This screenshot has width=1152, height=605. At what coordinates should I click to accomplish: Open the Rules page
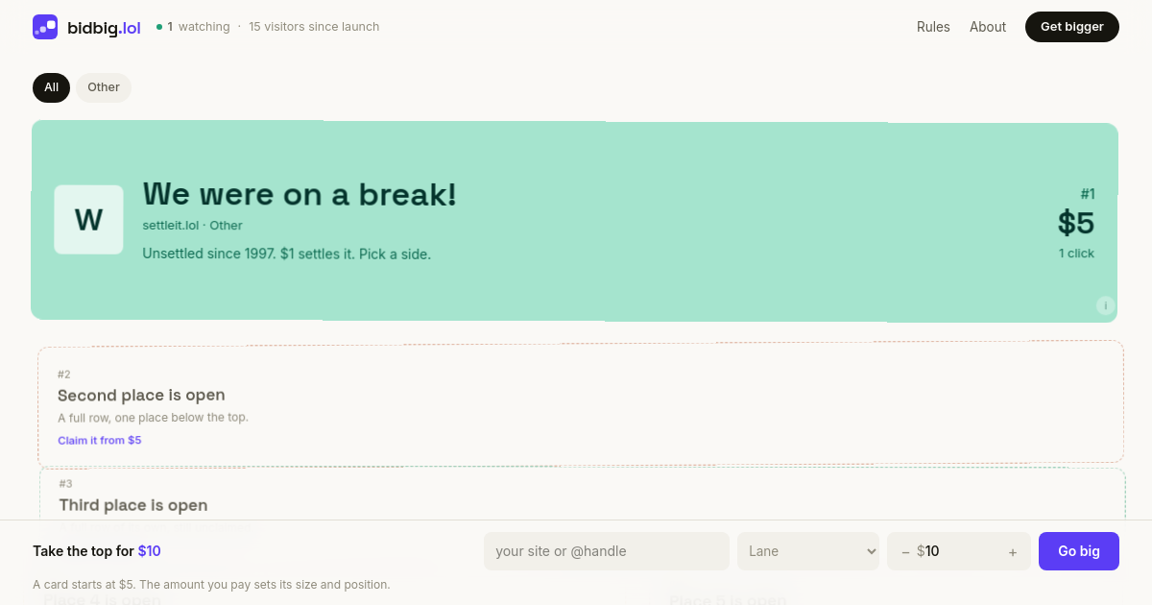(x=933, y=27)
